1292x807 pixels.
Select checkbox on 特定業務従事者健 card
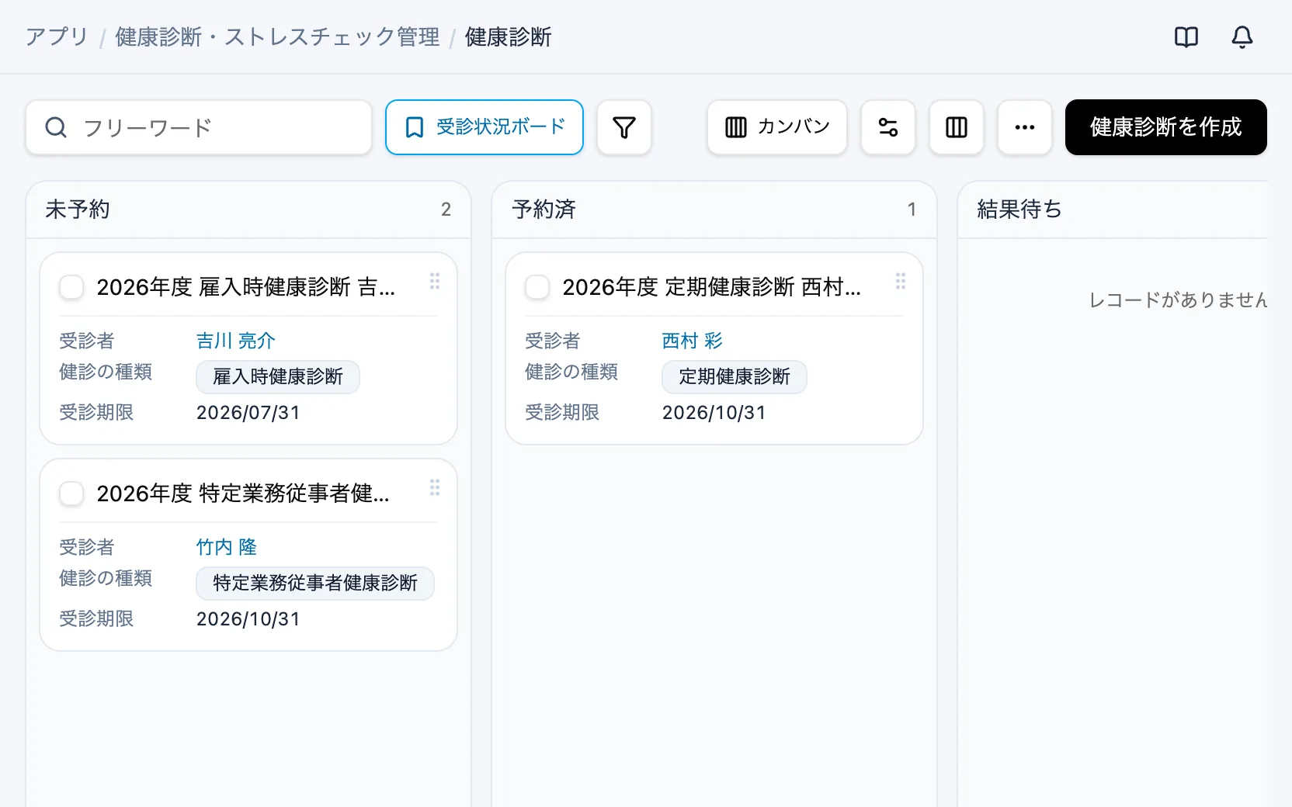(x=71, y=494)
